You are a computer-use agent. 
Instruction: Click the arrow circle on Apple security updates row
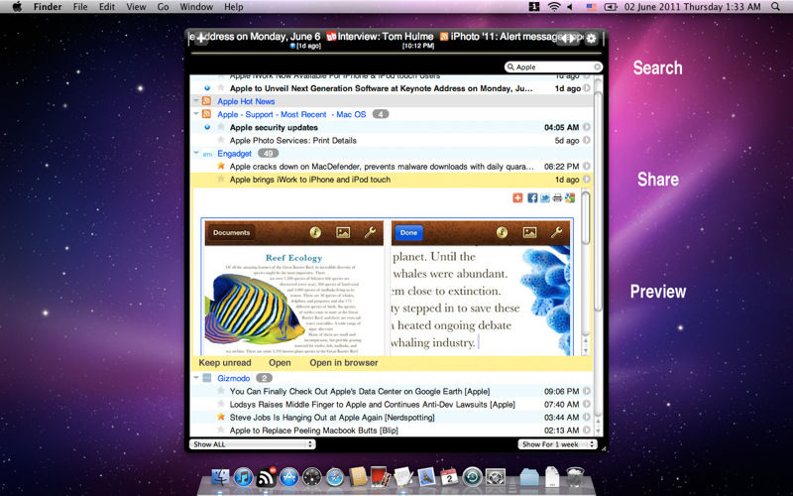click(587, 127)
